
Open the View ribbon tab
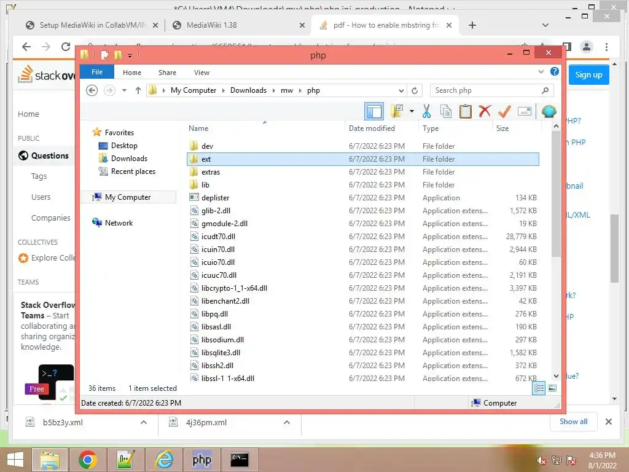tap(201, 73)
